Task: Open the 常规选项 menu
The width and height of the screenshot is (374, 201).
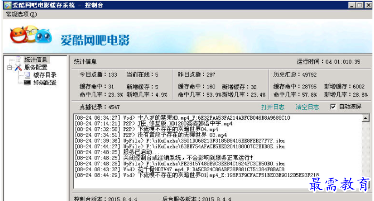Action: (x=21, y=14)
